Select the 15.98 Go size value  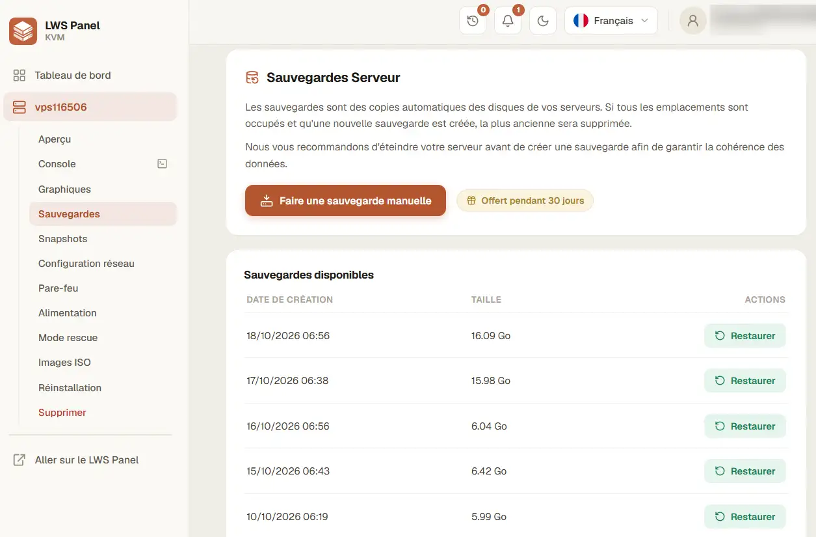(x=491, y=381)
